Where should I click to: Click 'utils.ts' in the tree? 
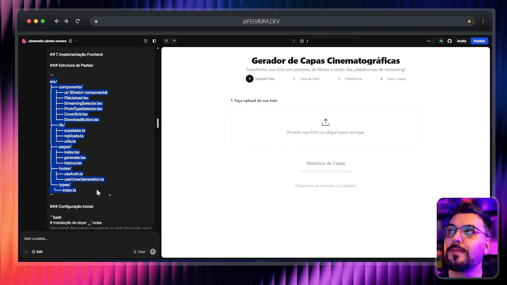point(70,141)
